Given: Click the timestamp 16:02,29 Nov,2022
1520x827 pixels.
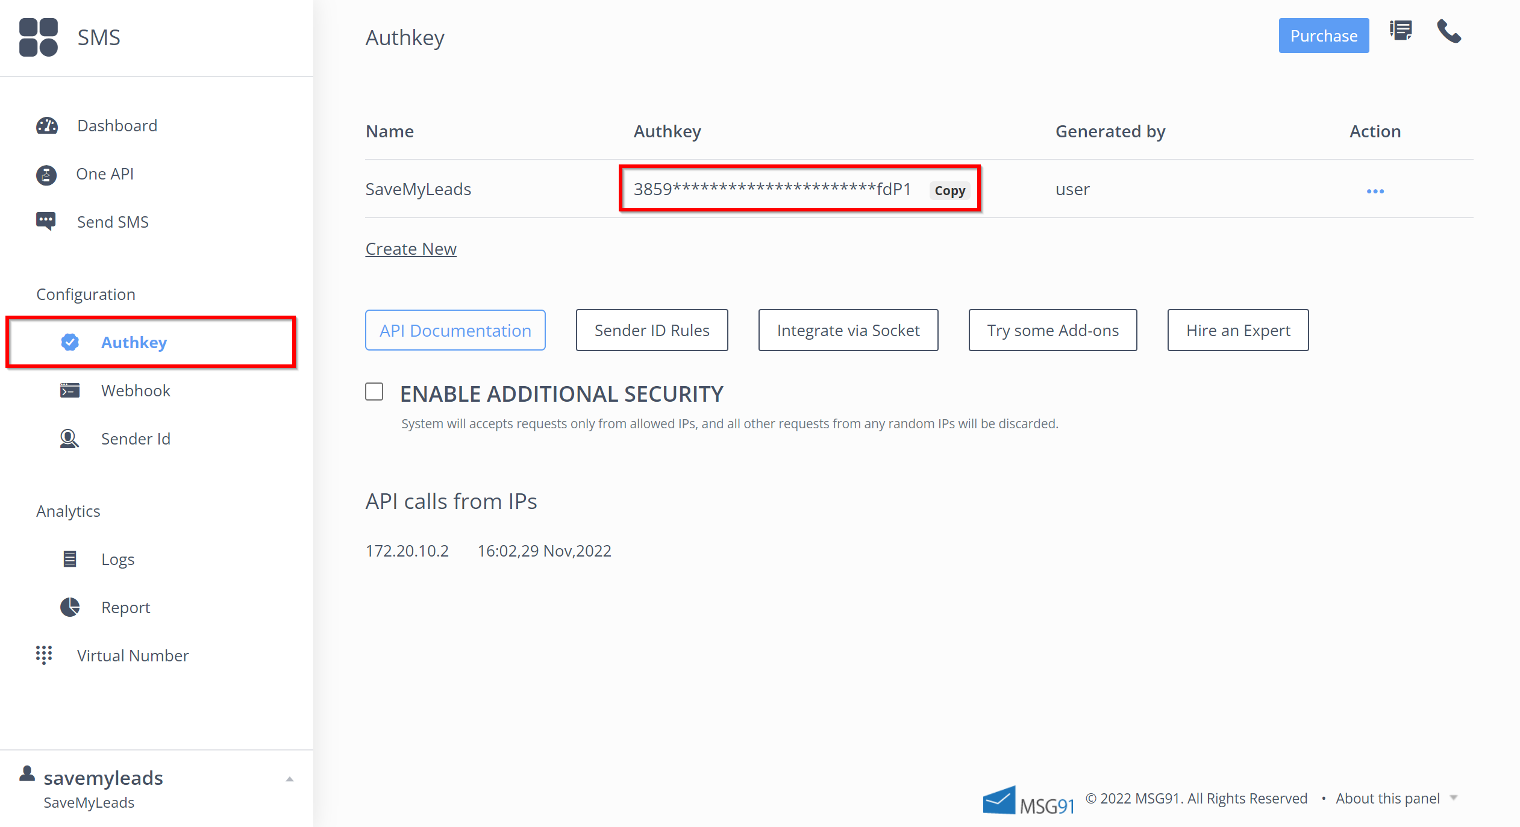Looking at the screenshot, I should (x=545, y=551).
